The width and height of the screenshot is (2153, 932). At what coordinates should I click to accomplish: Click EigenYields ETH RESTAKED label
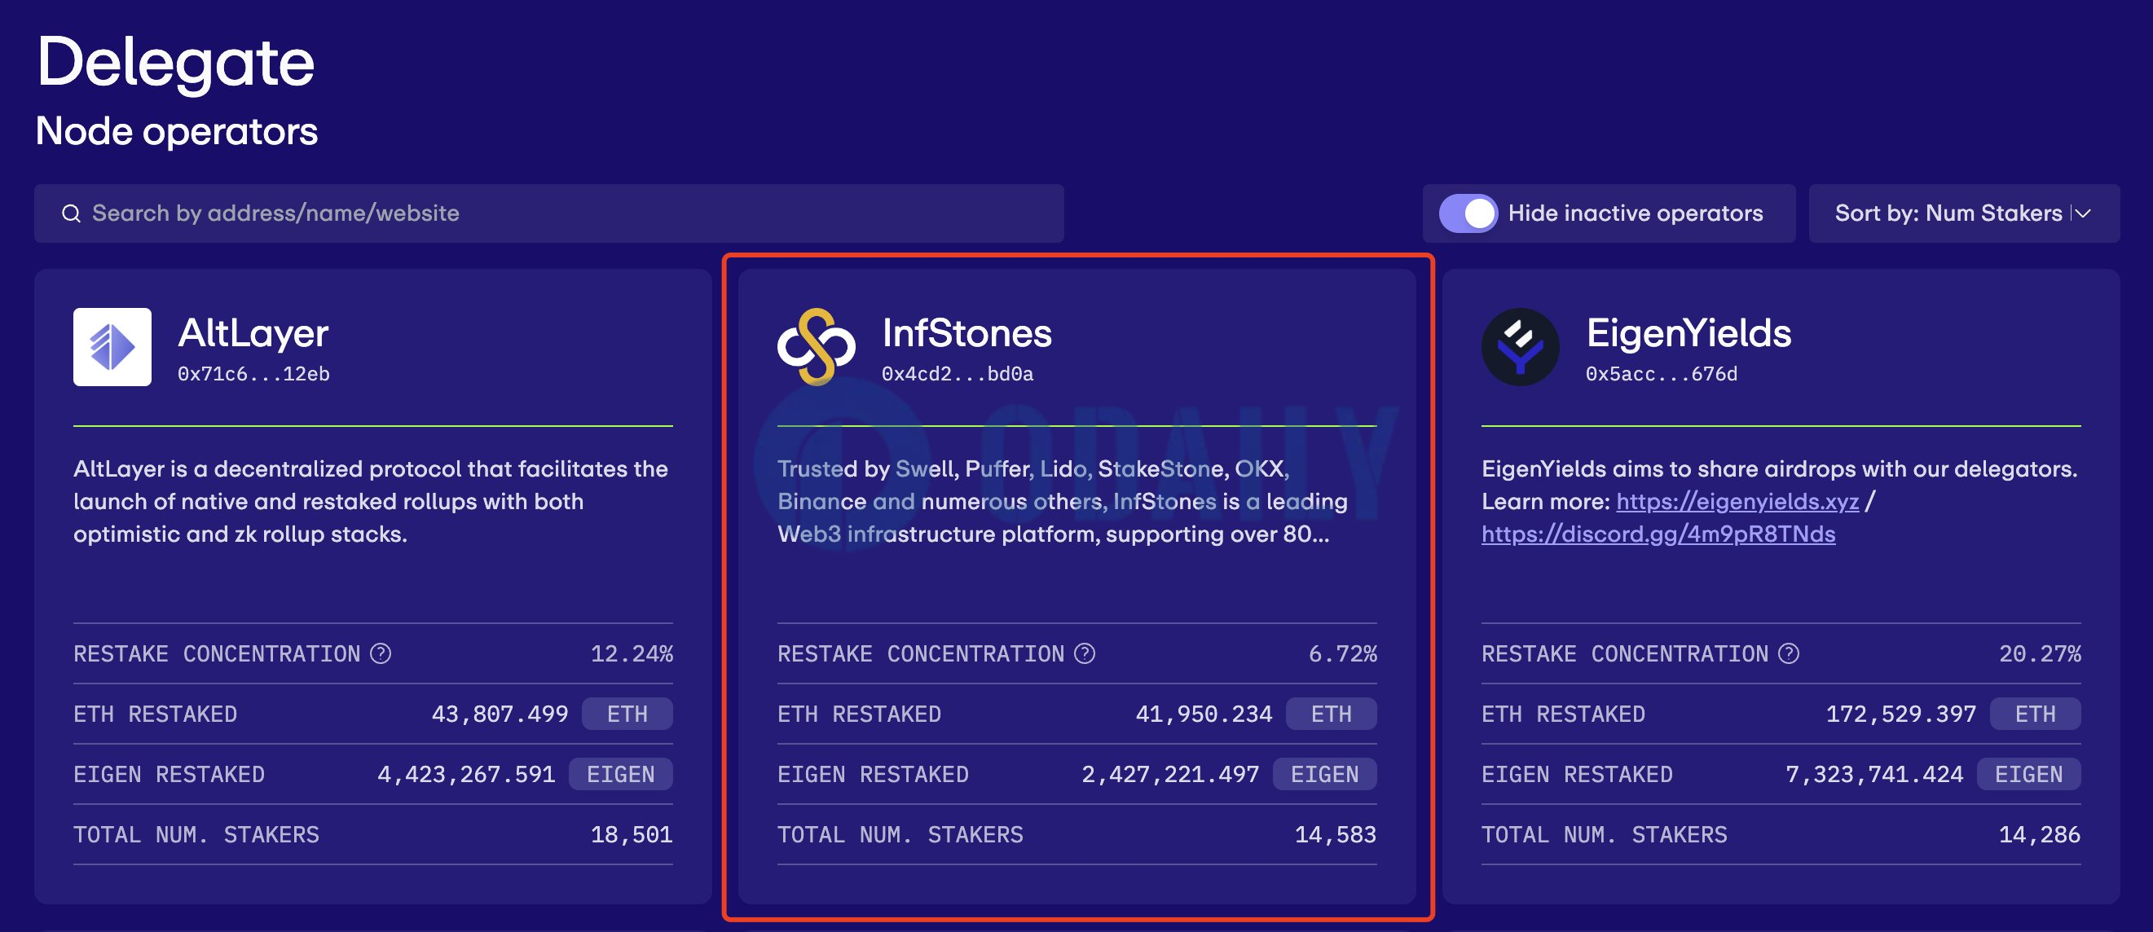(1564, 714)
